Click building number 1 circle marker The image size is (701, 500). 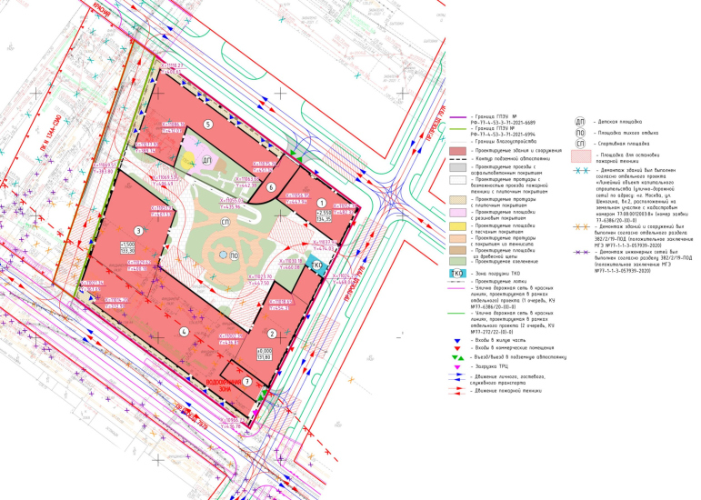[x=320, y=204]
